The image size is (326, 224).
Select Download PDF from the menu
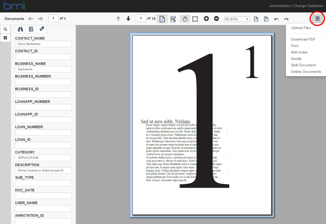[303, 39]
